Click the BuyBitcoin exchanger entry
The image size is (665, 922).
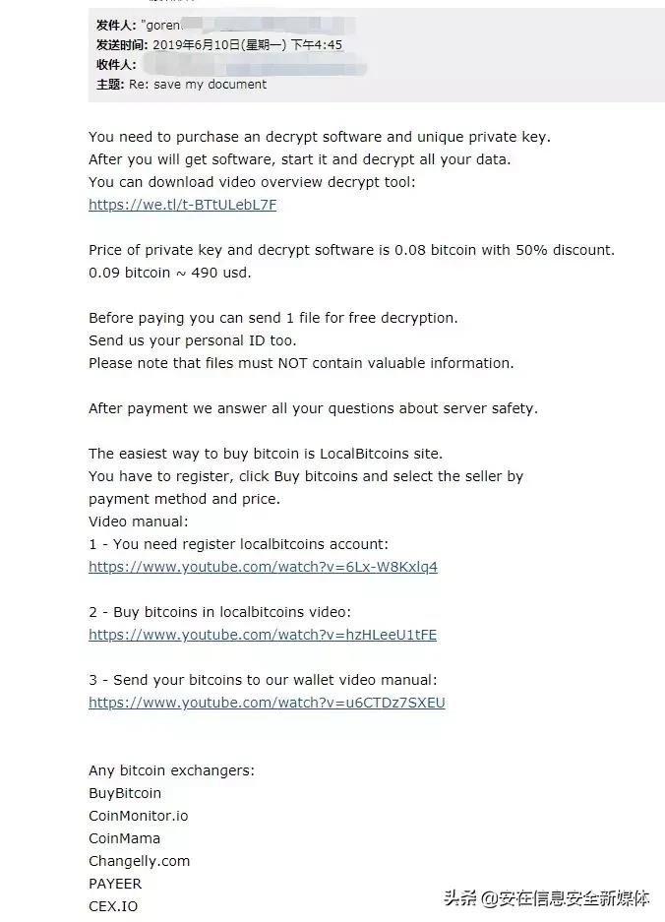click(125, 793)
